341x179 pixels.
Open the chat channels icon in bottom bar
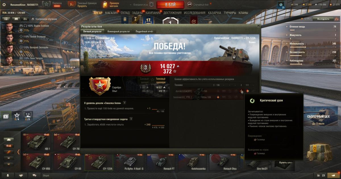click(34, 175)
